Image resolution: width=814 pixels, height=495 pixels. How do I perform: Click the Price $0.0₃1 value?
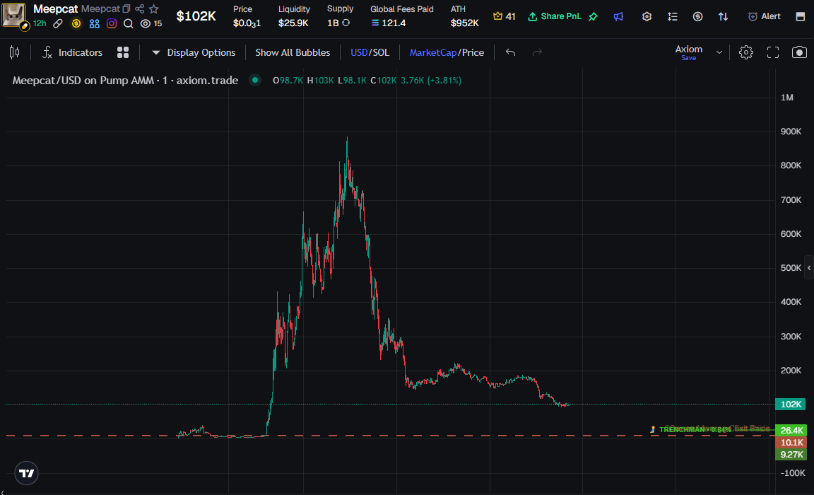tap(247, 23)
